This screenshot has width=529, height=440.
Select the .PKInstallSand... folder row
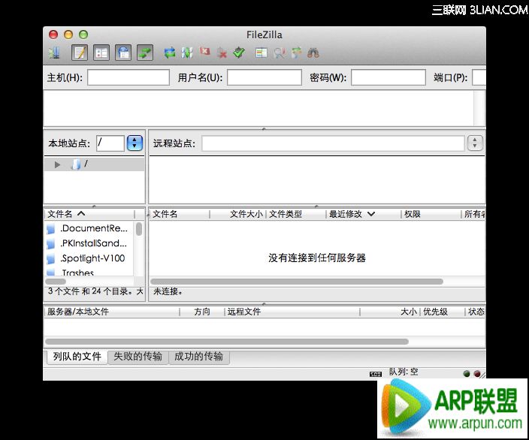click(89, 243)
